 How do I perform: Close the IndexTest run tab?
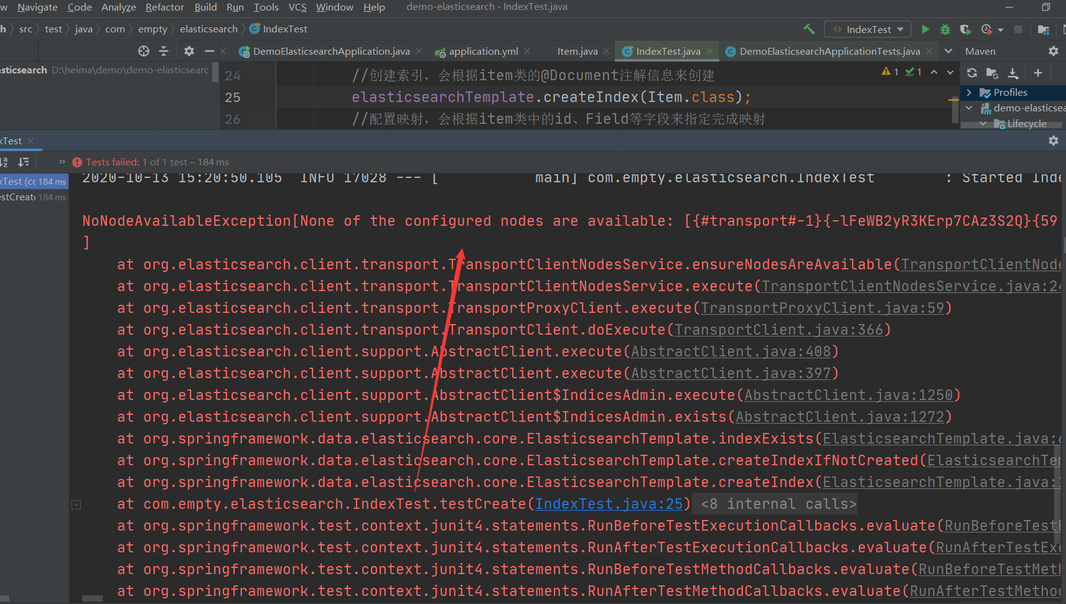pos(30,141)
